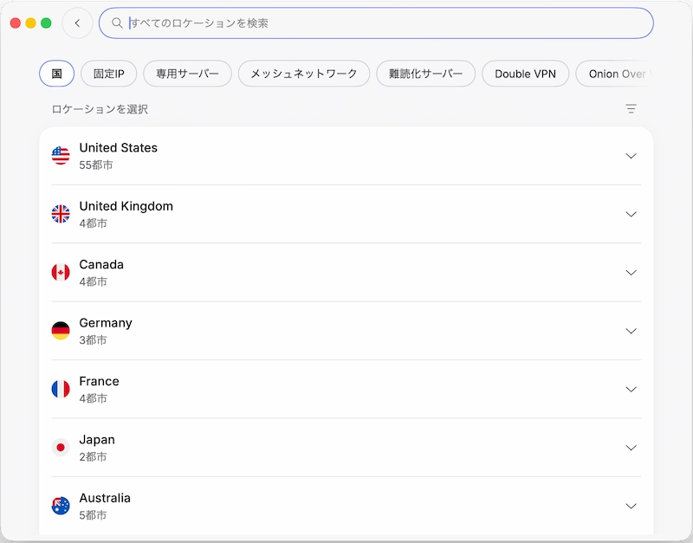
Task: Click the United States flag icon
Action: pos(61,156)
